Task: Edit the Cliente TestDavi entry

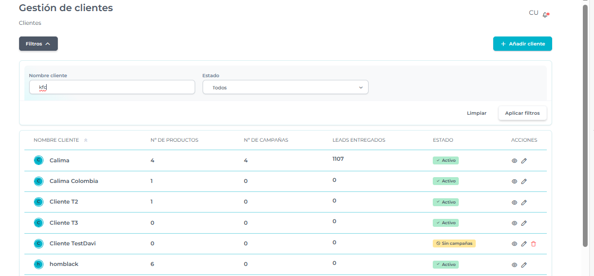Action: pyautogui.click(x=524, y=244)
